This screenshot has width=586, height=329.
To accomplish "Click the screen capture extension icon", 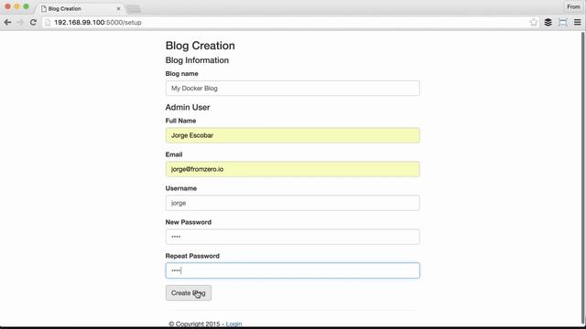I will [x=562, y=22].
